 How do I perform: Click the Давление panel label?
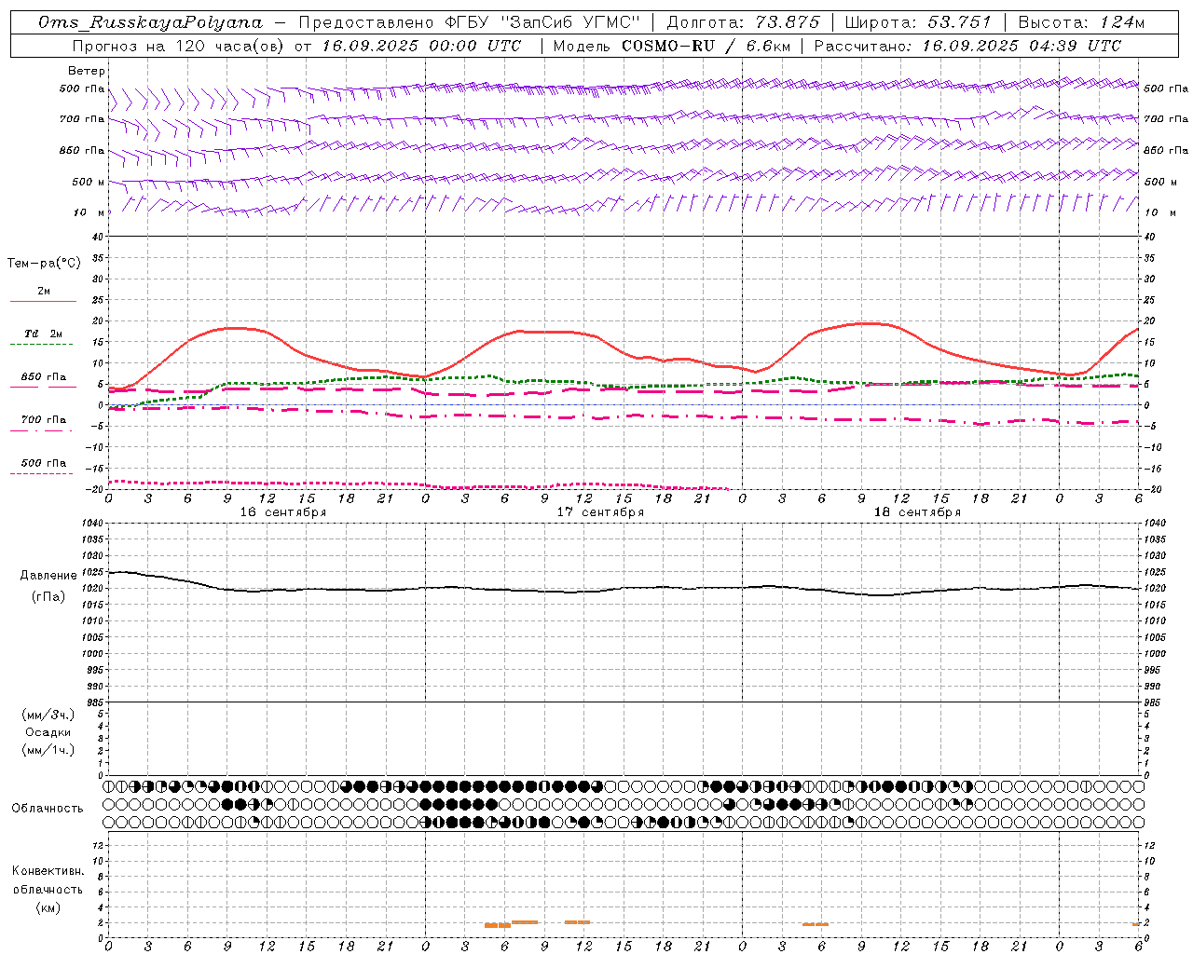[48, 576]
